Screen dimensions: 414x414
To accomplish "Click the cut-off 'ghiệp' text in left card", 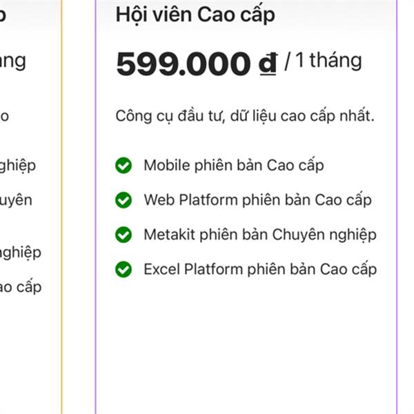I will point(18,166).
